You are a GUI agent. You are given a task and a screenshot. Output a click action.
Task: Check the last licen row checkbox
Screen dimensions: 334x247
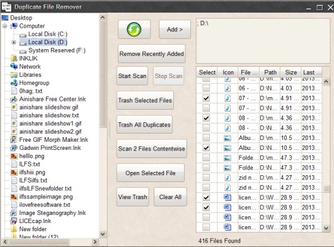pos(206,227)
